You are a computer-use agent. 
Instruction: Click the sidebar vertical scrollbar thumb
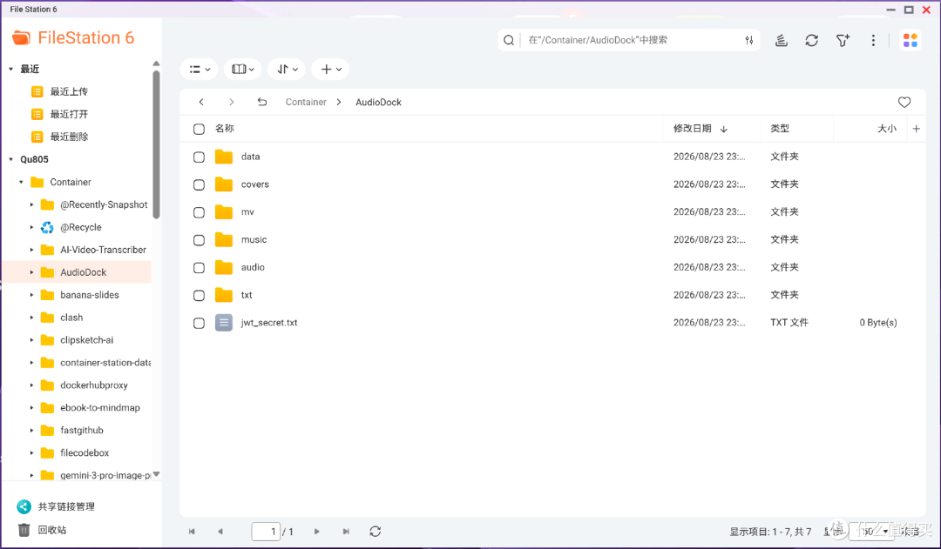click(156, 144)
